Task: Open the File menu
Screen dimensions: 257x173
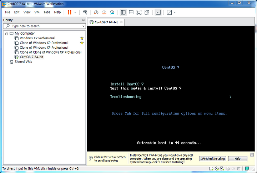Action: 7,12
